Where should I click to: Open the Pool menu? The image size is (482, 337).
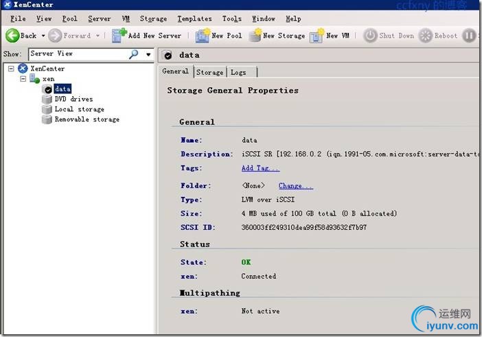[70, 19]
